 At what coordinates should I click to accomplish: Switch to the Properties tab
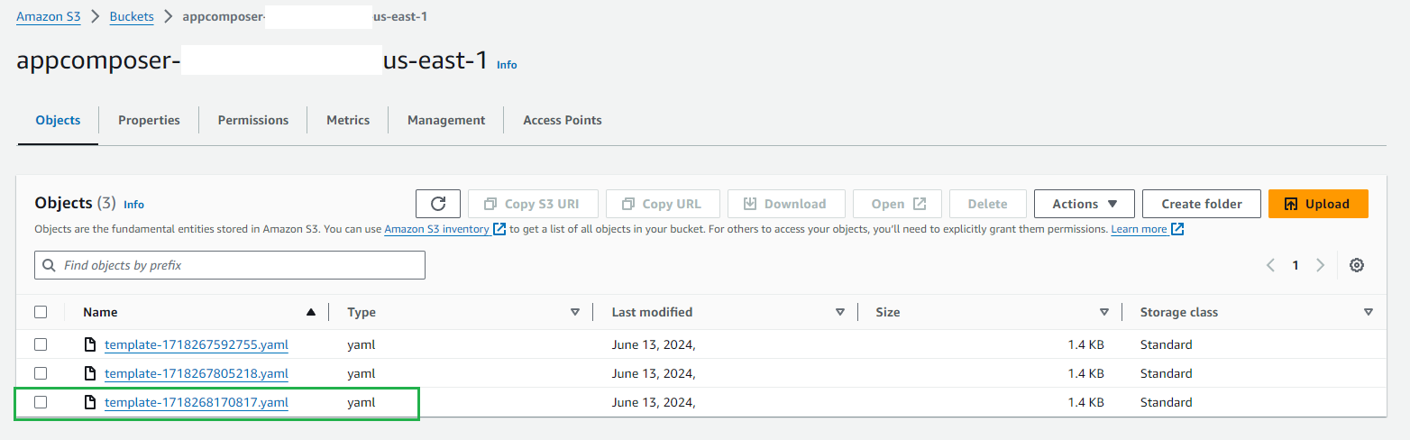point(149,120)
